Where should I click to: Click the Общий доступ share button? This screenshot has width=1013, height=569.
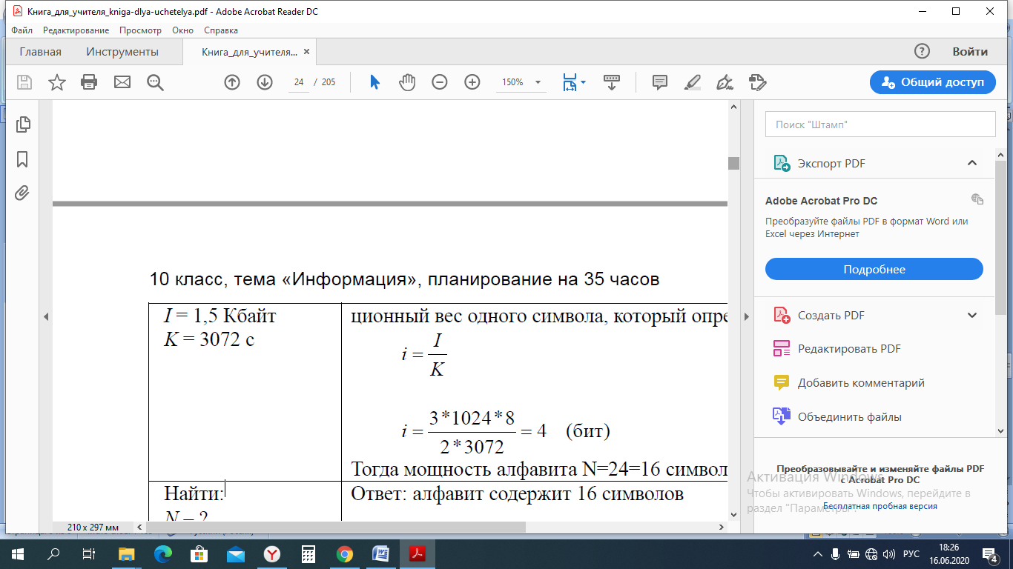pyautogui.click(x=932, y=82)
